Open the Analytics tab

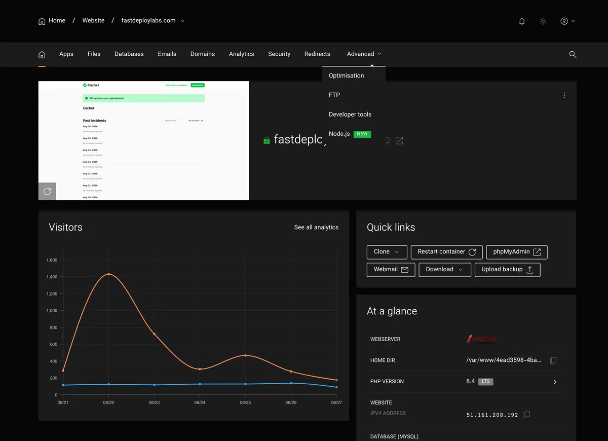tap(242, 54)
